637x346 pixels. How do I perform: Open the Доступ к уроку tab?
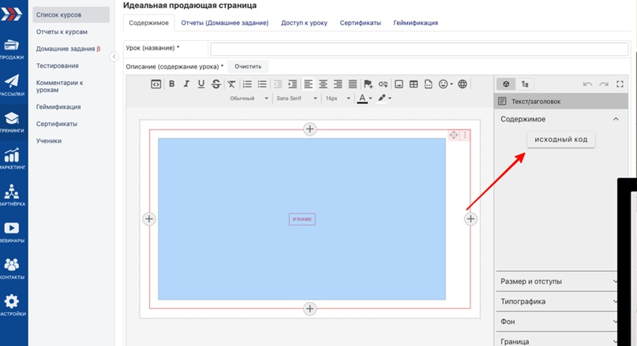coord(304,23)
